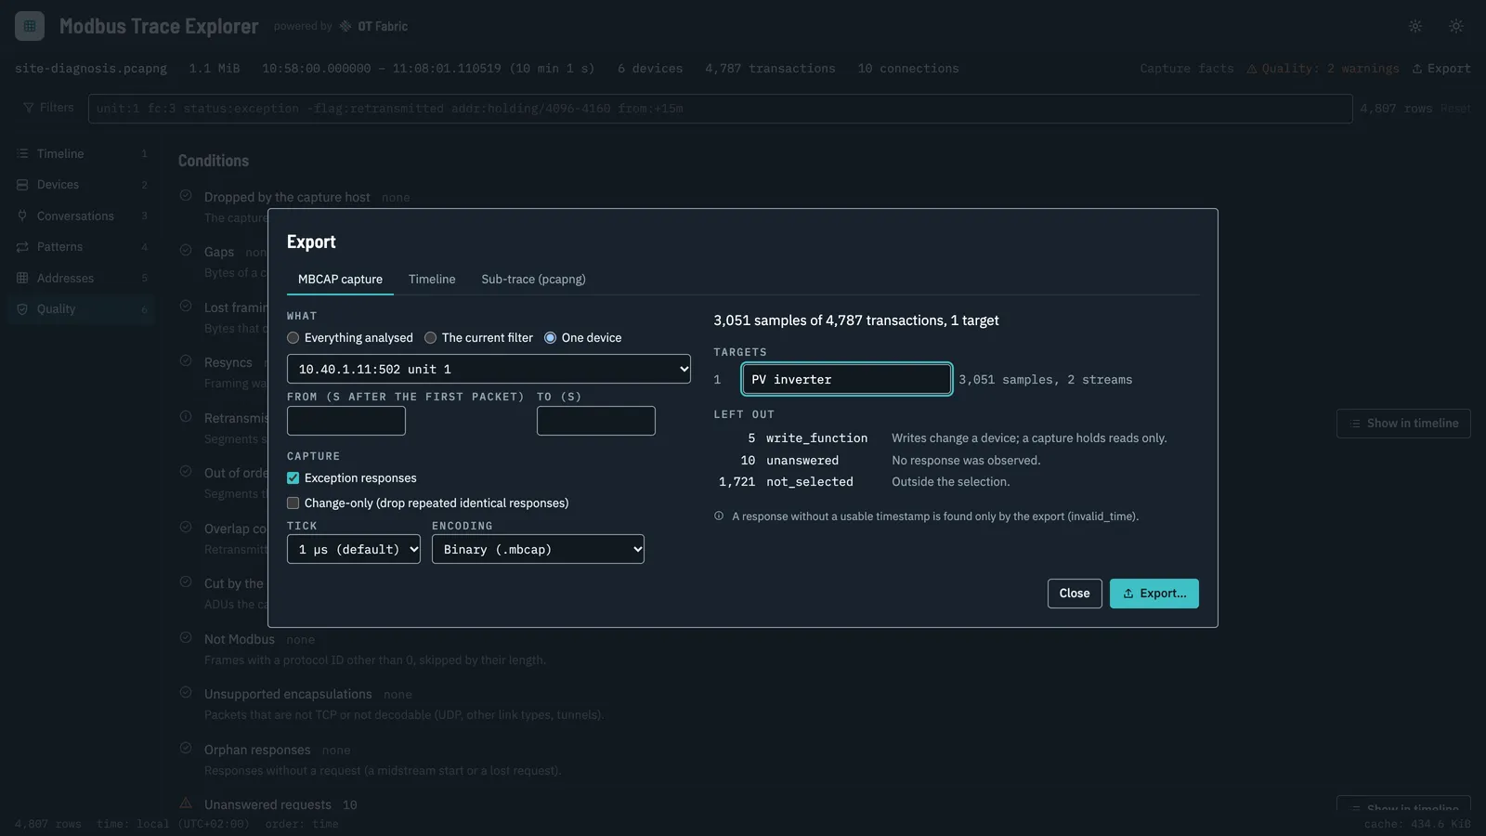The width and height of the screenshot is (1486, 836).
Task: Click the Patterns sidebar icon
Action: 22,247
